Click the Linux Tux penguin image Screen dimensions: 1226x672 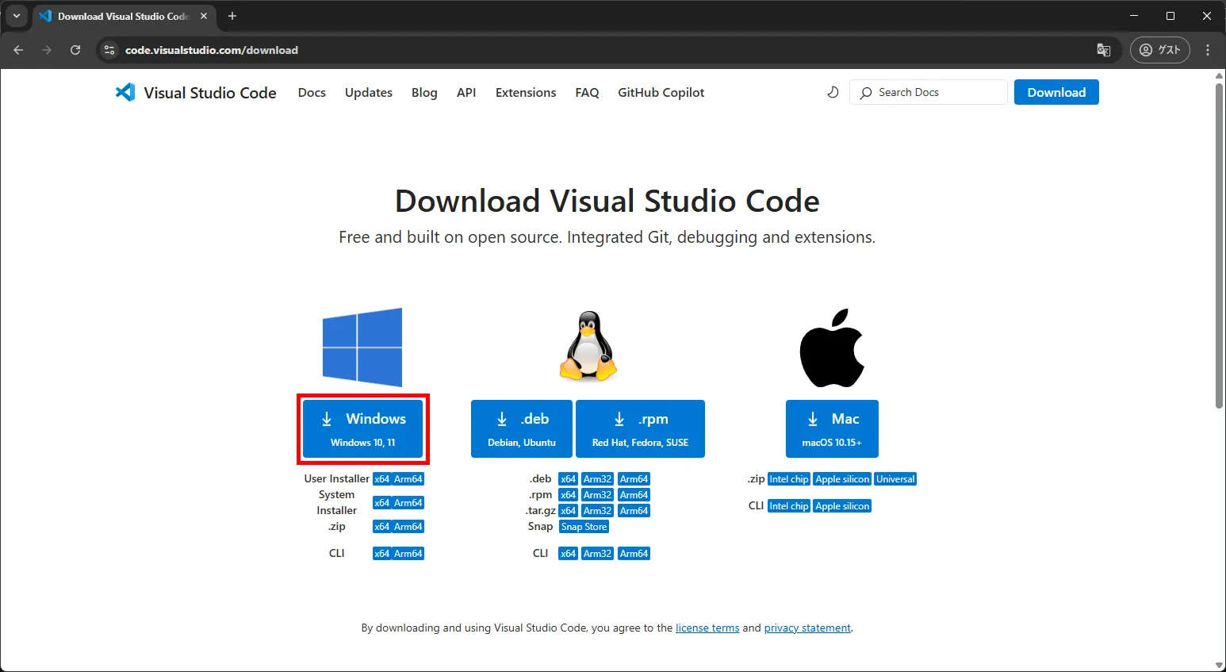tap(588, 346)
